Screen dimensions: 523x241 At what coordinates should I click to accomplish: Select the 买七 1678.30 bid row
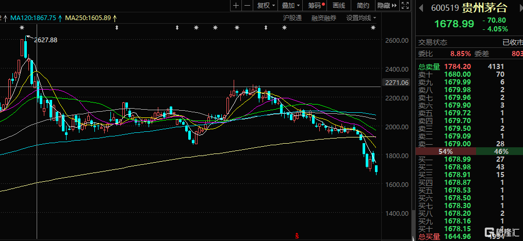point(469,205)
